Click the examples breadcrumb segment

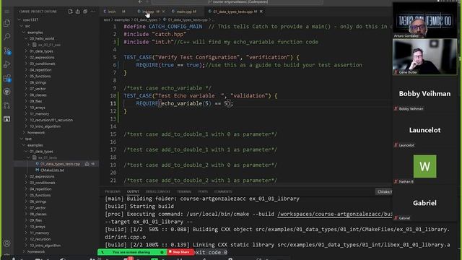click(122, 19)
